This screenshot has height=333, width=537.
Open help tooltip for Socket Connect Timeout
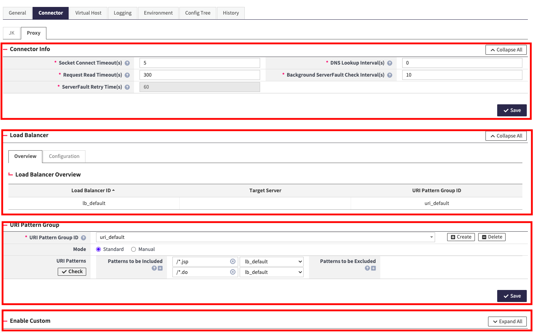click(x=127, y=63)
